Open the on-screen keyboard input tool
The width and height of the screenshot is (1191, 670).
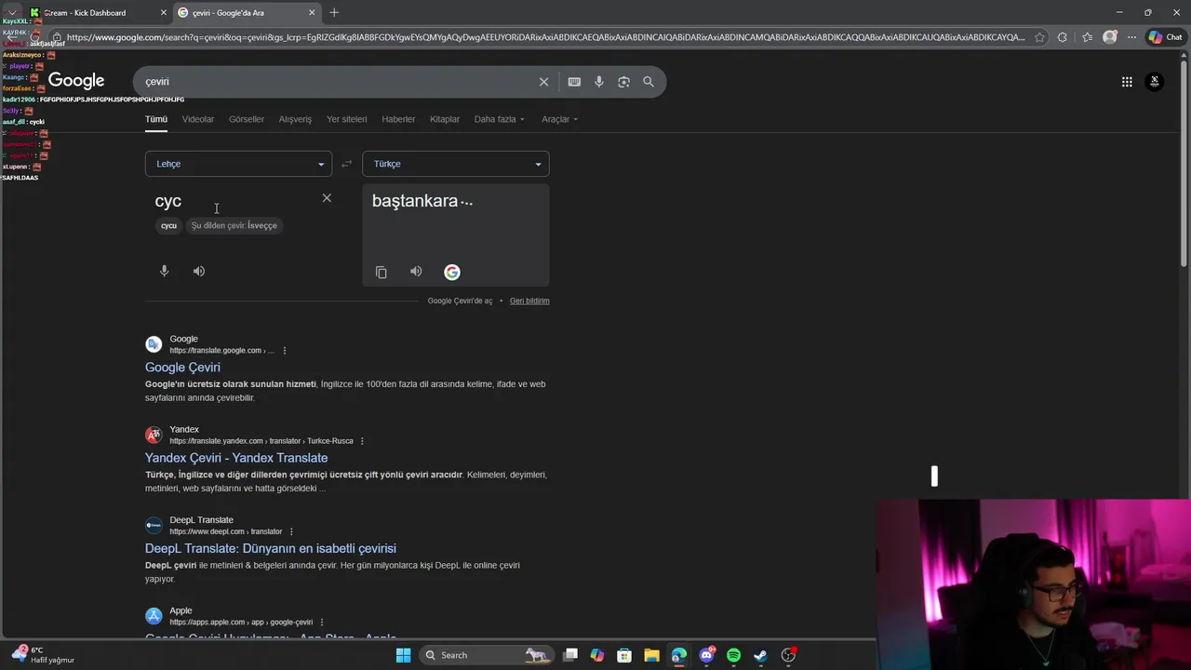coord(574,82)
